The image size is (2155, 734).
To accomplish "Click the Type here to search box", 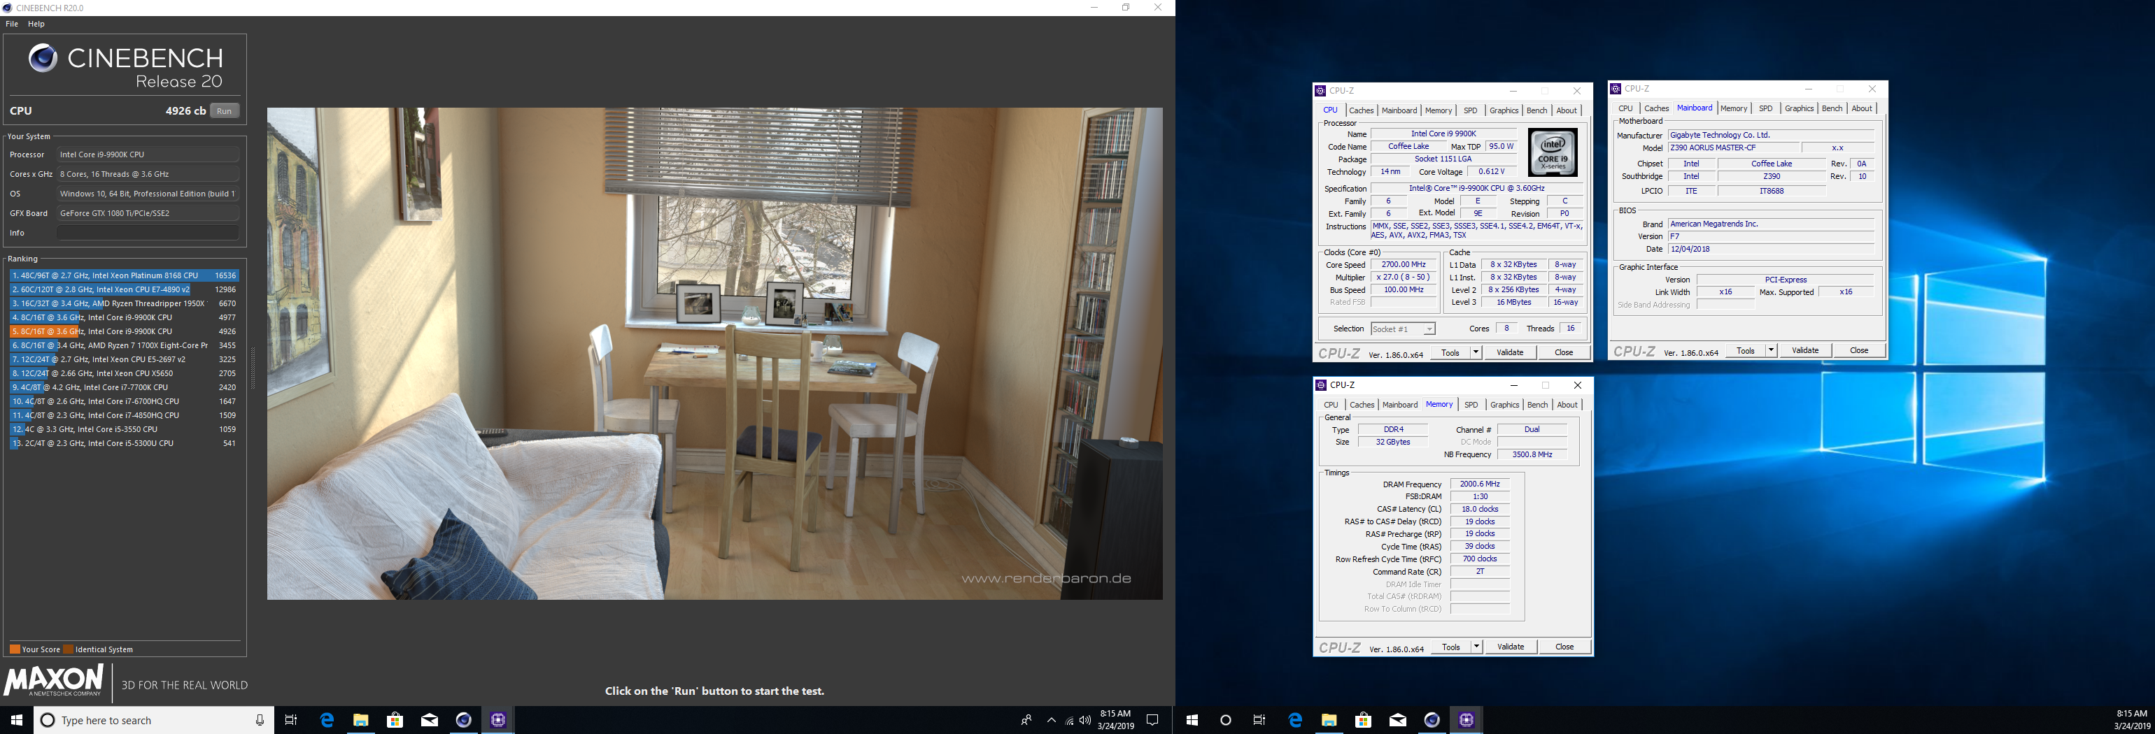I will (153, 720).
